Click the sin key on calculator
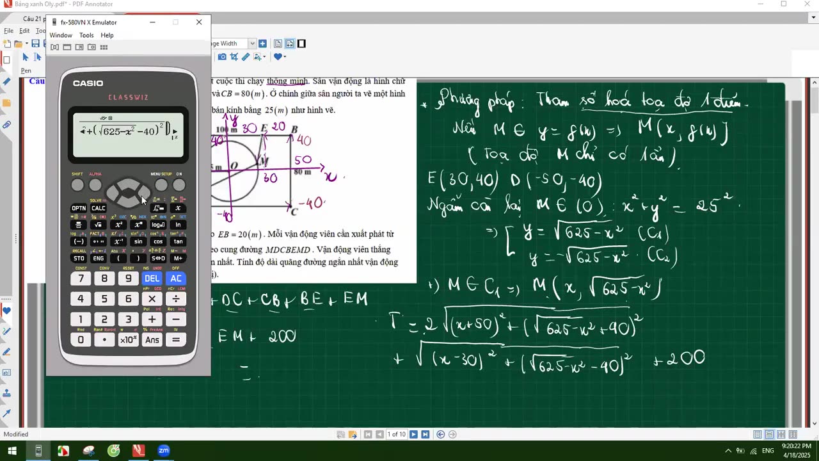 pos(138,241)
